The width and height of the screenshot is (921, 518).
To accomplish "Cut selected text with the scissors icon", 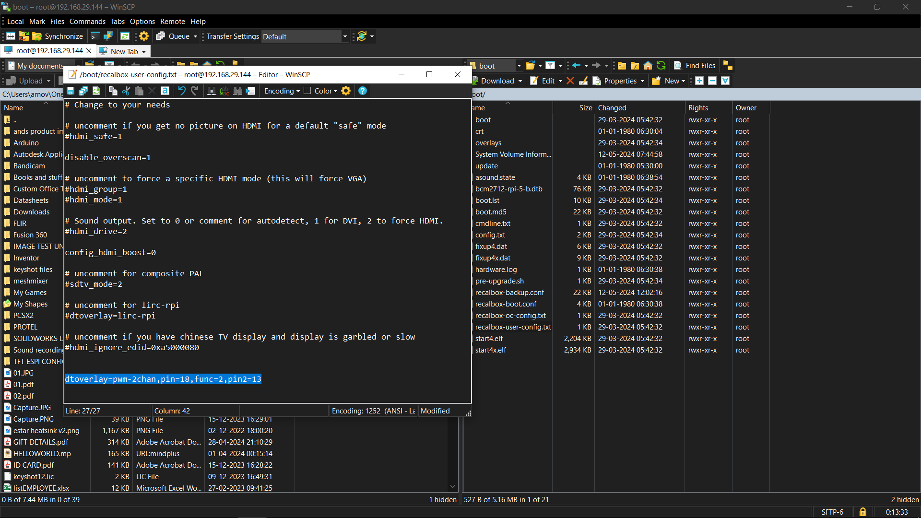I will 126,91.
